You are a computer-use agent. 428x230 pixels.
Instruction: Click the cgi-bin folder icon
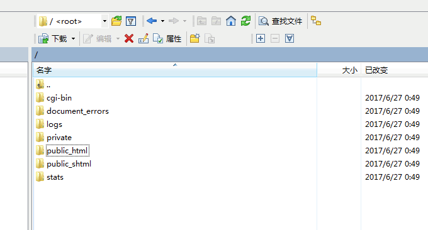coord(40,97)
